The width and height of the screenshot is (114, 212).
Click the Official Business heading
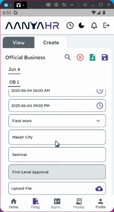click(25, 57)
